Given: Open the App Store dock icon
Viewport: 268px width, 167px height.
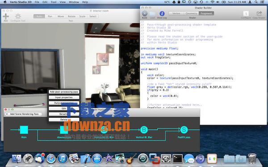Looking at the screenshot, I should click(97, 159).
